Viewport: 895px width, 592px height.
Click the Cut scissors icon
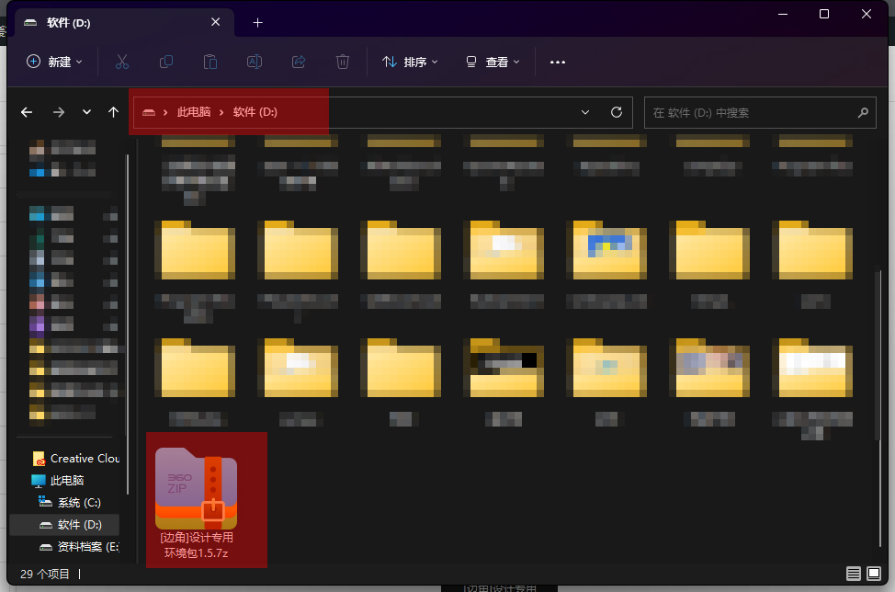(122, 62)
